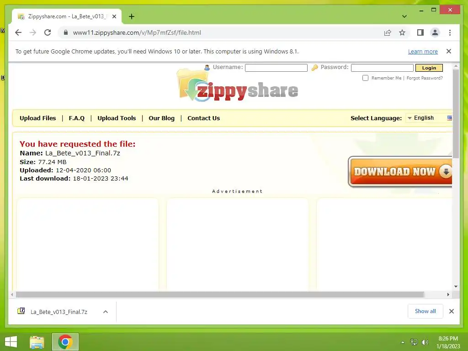Click the zippyshare logo
468x351 pixels.
[x=238, y=86]
